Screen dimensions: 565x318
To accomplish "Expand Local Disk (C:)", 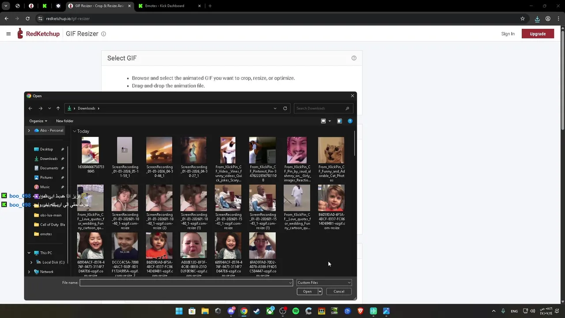I will pos(31,262).
